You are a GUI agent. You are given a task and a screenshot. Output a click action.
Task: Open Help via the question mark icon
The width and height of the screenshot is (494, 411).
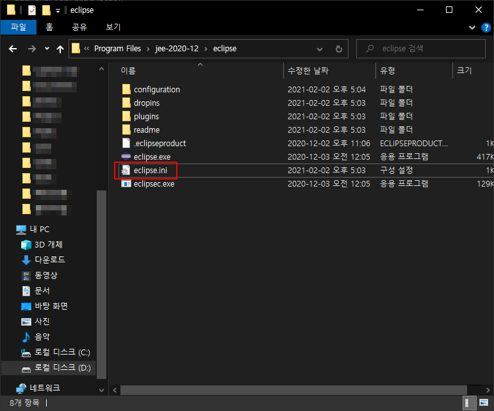(x=486, y=28)
